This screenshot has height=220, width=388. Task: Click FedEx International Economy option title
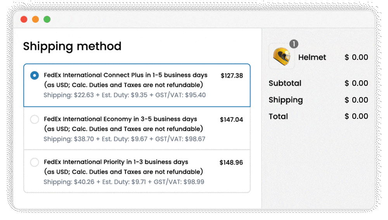tap(120, 119)
